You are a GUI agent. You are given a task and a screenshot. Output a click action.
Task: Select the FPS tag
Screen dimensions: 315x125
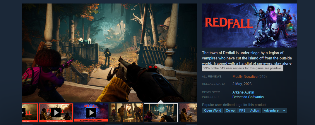tap(242, 111)
